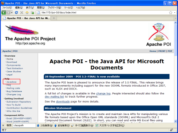This screenshot has height=133, width=178.
Task: Open the address bar history dropdown
Action: click(x=175, y=12)
